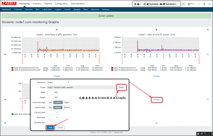Add column with top-left plus icon
213x136 pixels.
57,30
